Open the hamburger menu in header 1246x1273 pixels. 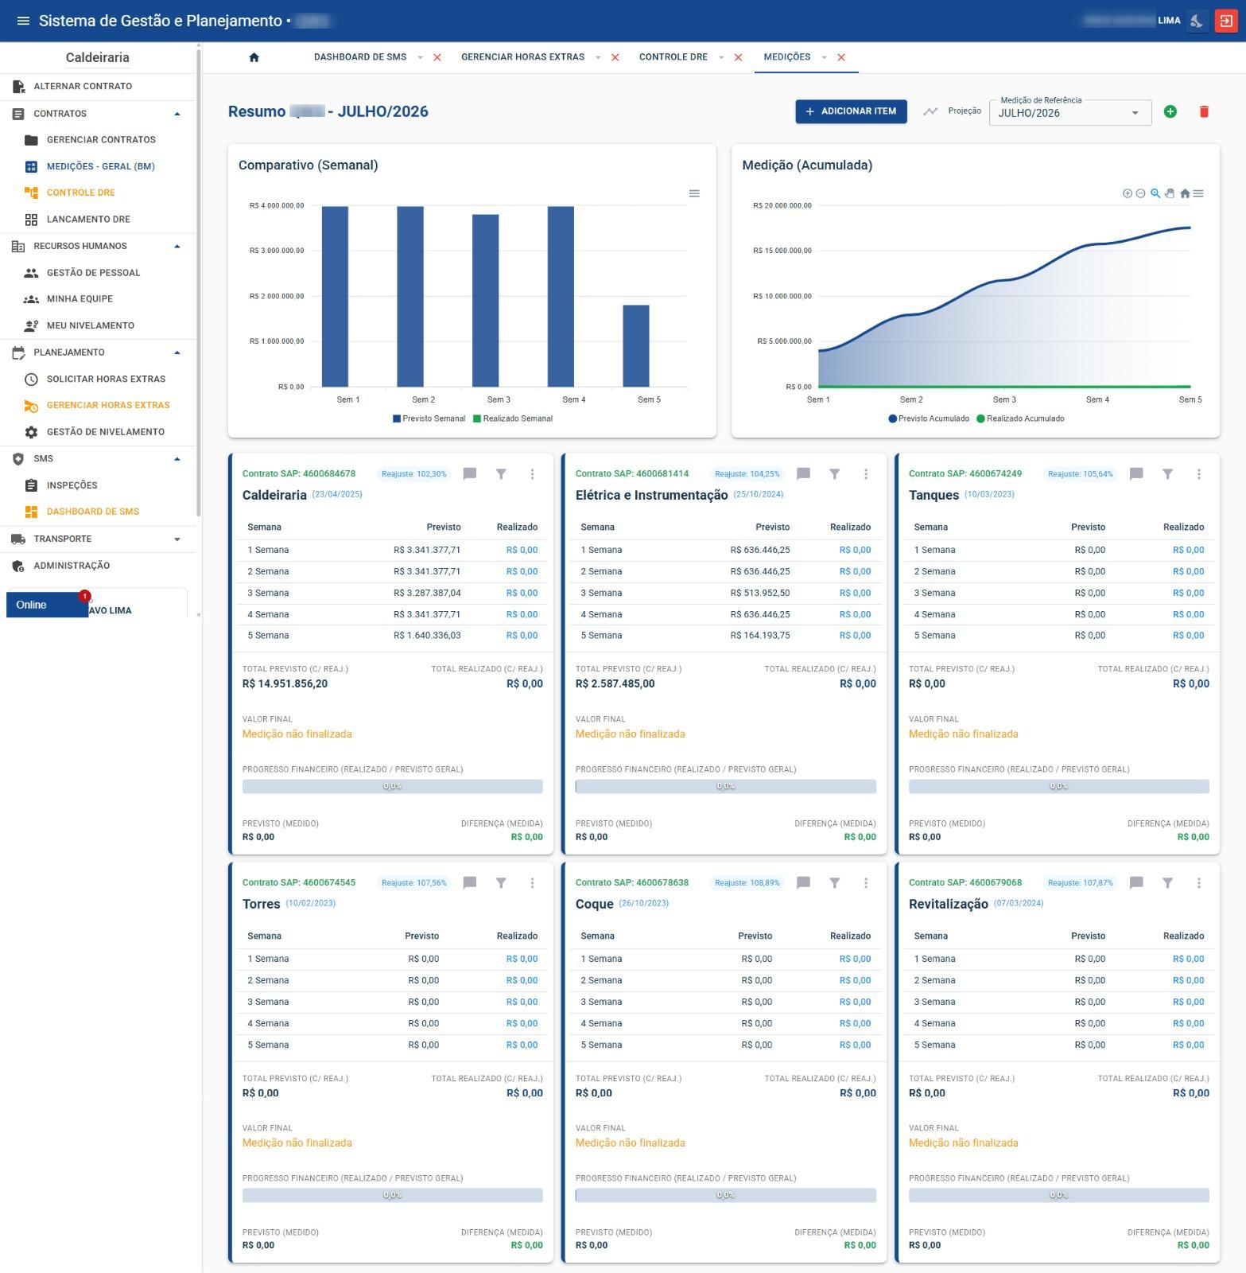pos(23,21)
